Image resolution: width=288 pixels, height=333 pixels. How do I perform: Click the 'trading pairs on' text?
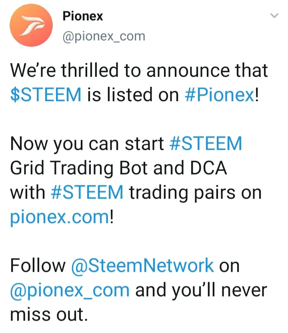pos(195,193)
